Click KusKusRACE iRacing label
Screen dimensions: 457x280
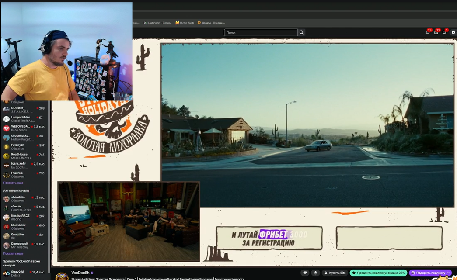[15, 219]
